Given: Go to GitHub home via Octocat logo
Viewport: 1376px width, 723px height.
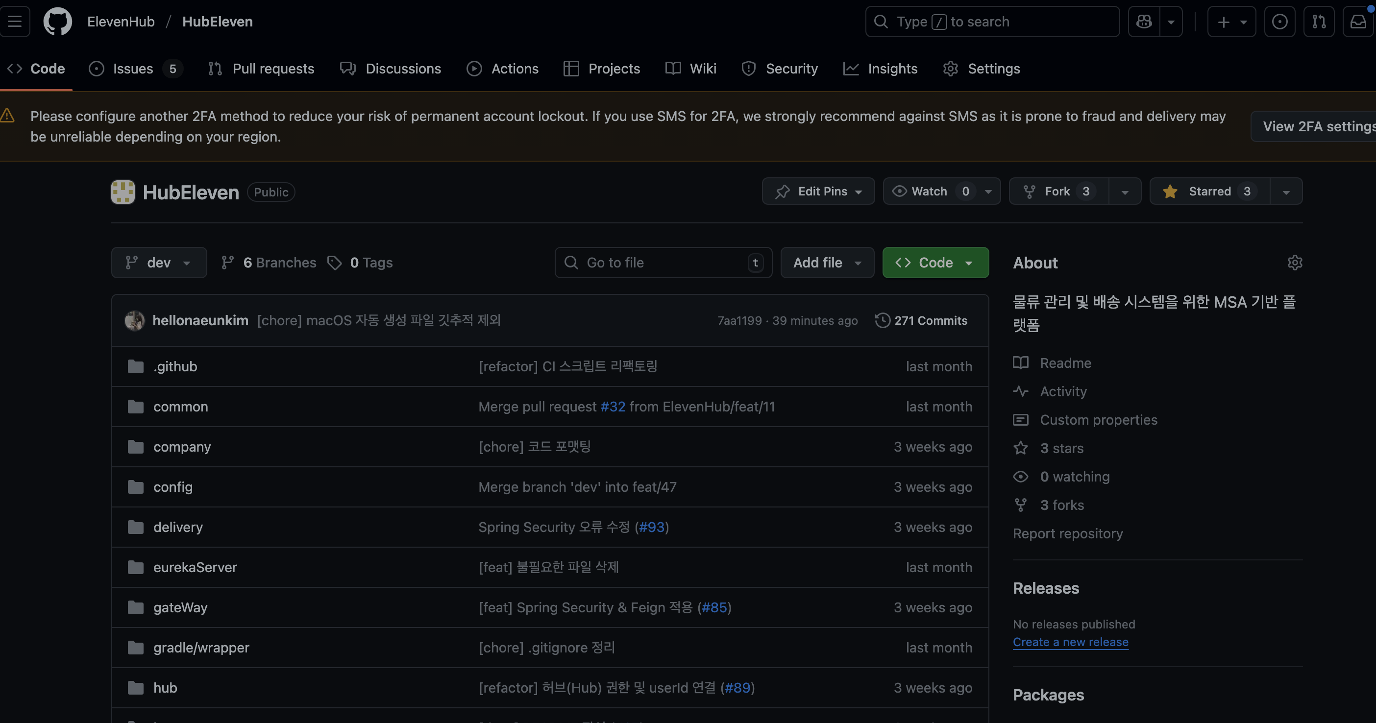Looking at the screenshot, I should tap(58, 22).
